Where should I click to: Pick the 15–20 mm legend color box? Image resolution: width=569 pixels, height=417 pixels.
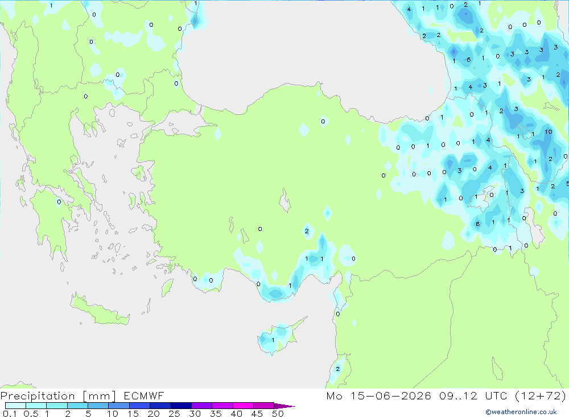tap(140, 406)
